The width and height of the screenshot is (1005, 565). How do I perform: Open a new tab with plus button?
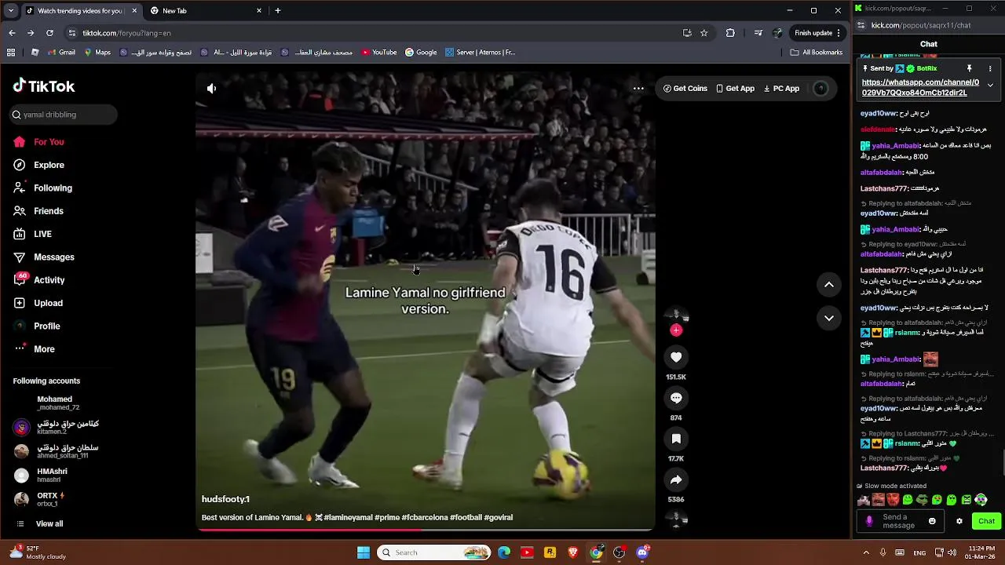click(278, 11)
